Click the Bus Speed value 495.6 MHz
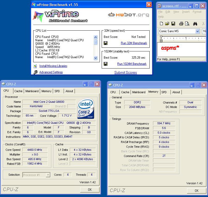This screenshot has width=208, height=197. click(x=35, y=159)
